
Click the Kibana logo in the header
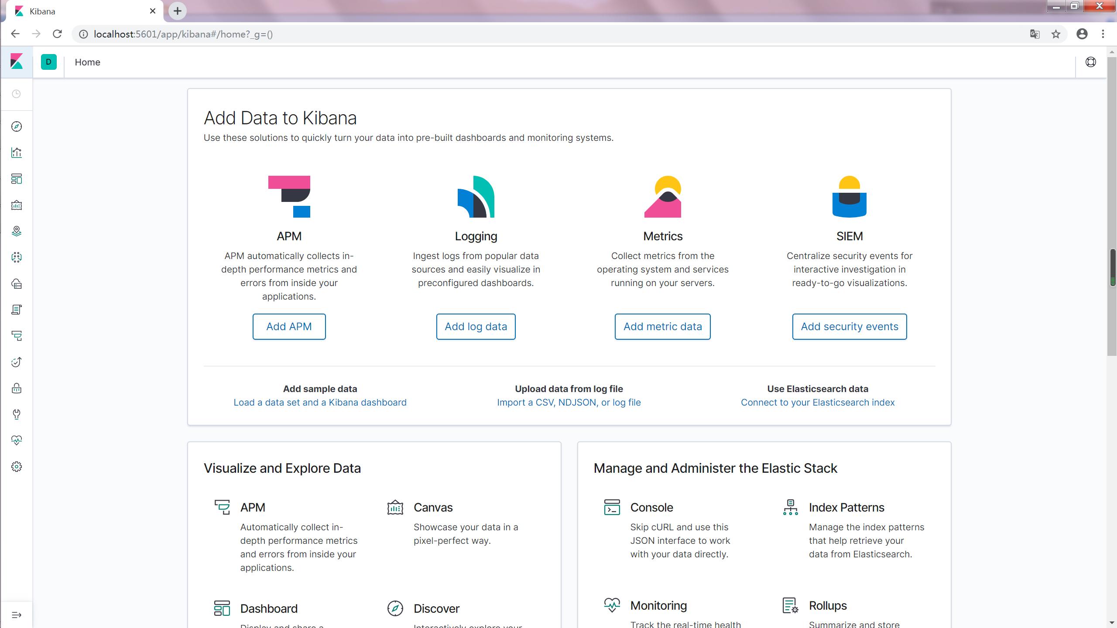click(x=17, y=62)
